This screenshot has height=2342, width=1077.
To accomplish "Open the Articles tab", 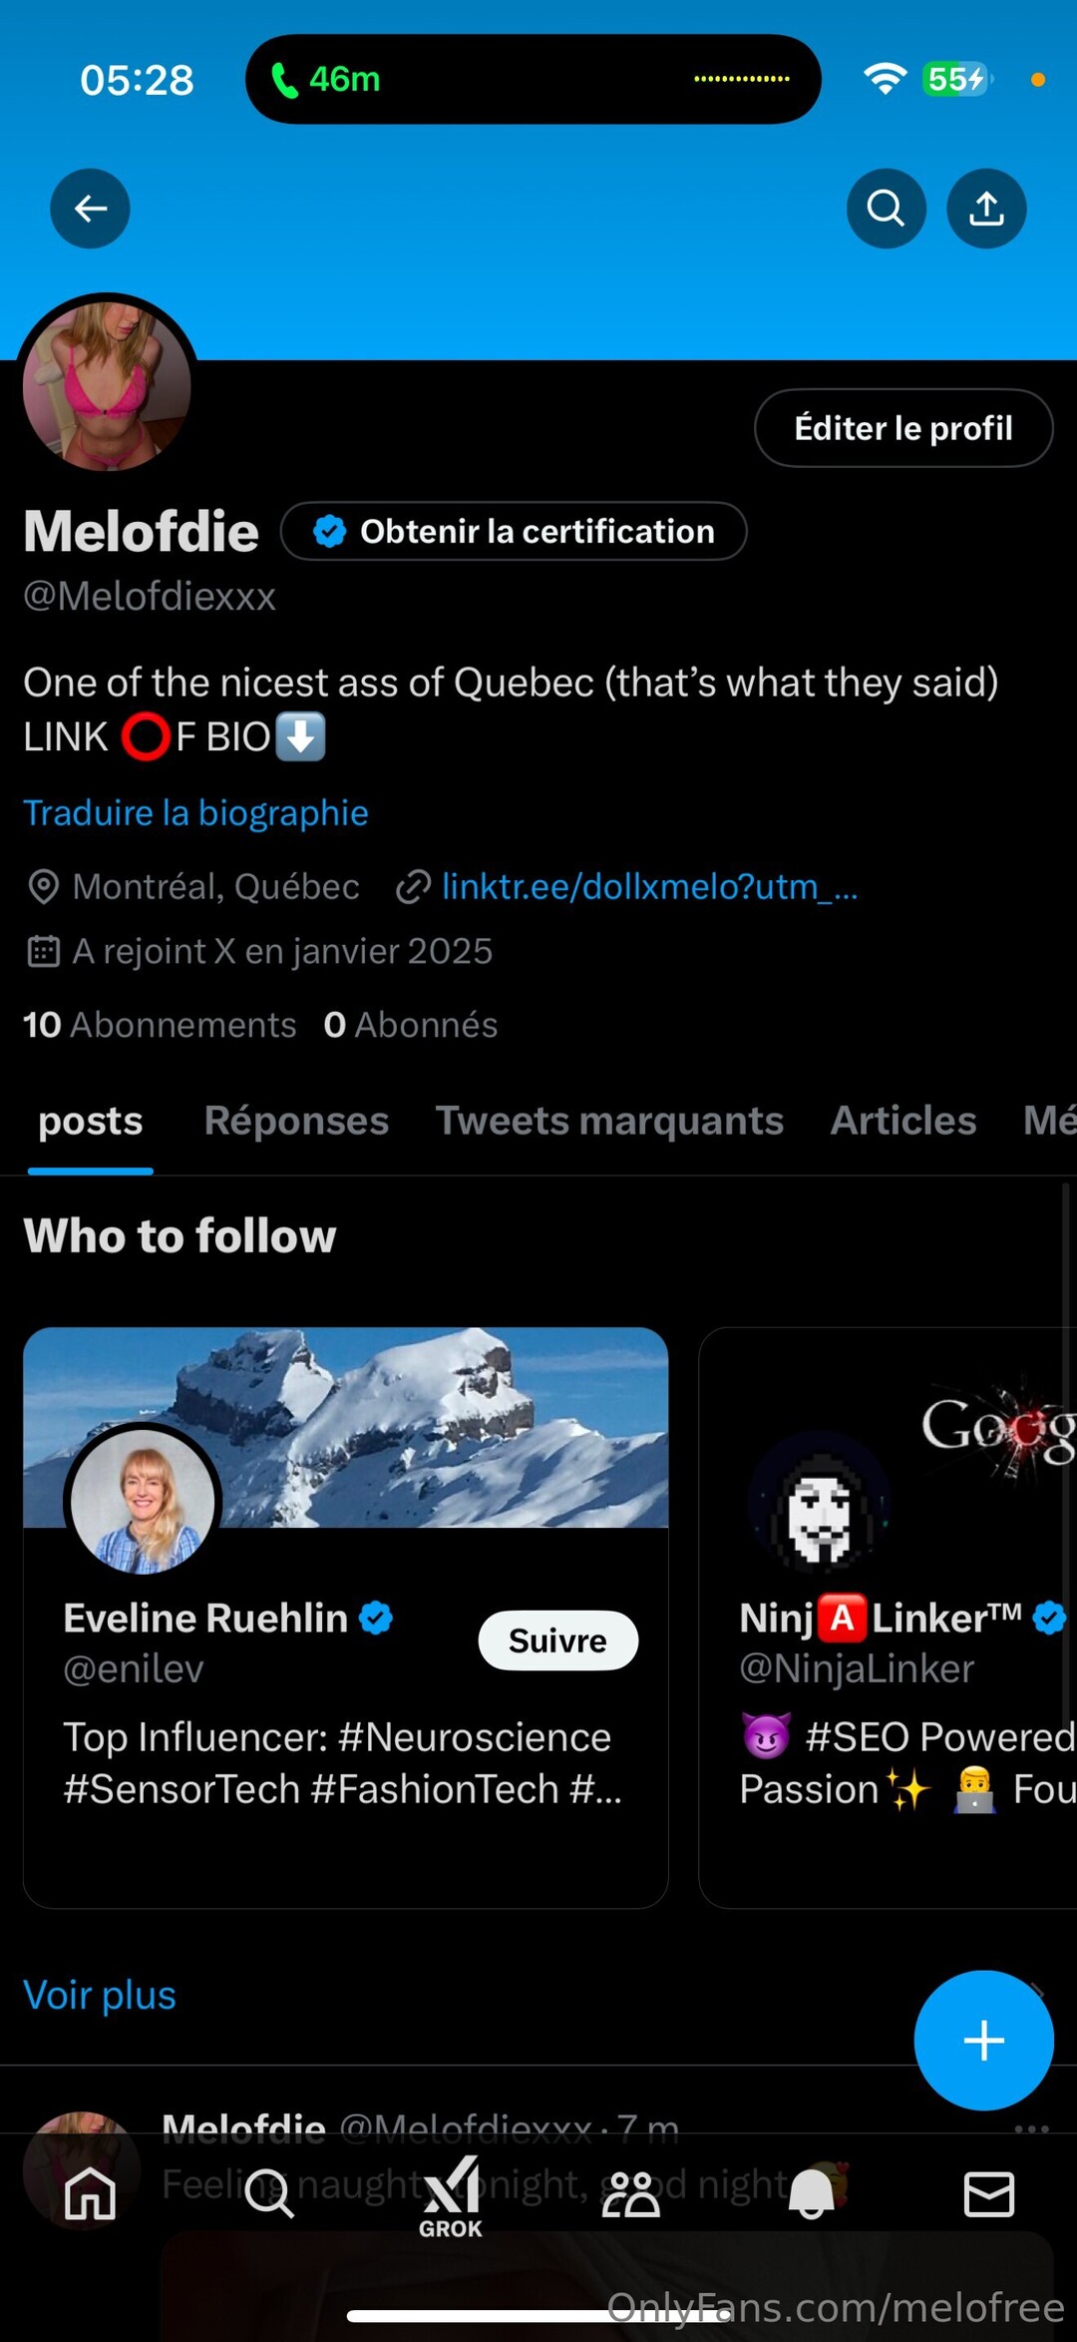I will (x=902, y=1121).
